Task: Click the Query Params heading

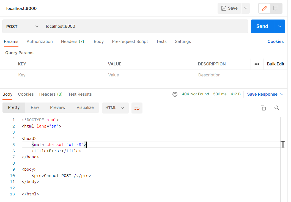Action: [x=19, y=53]
